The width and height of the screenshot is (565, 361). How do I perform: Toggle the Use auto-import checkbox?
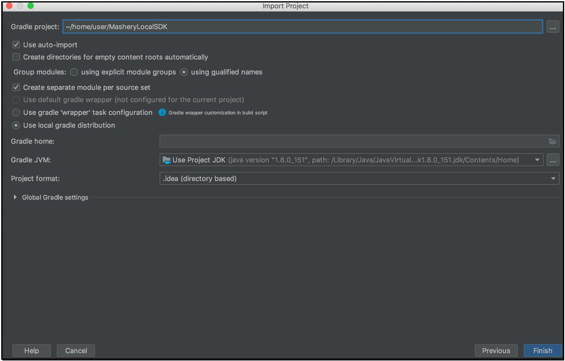coord(16,45)
